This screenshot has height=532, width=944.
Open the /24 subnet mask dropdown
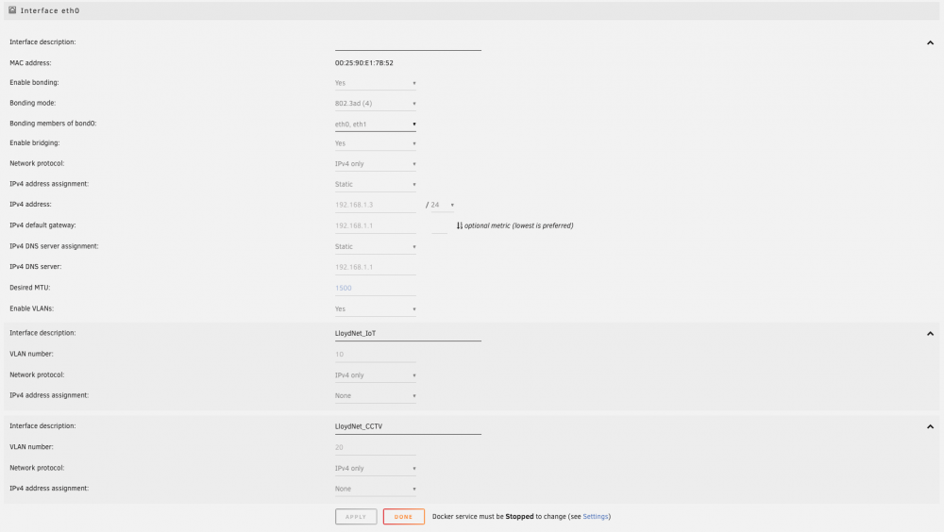click(x=443, y=205)
